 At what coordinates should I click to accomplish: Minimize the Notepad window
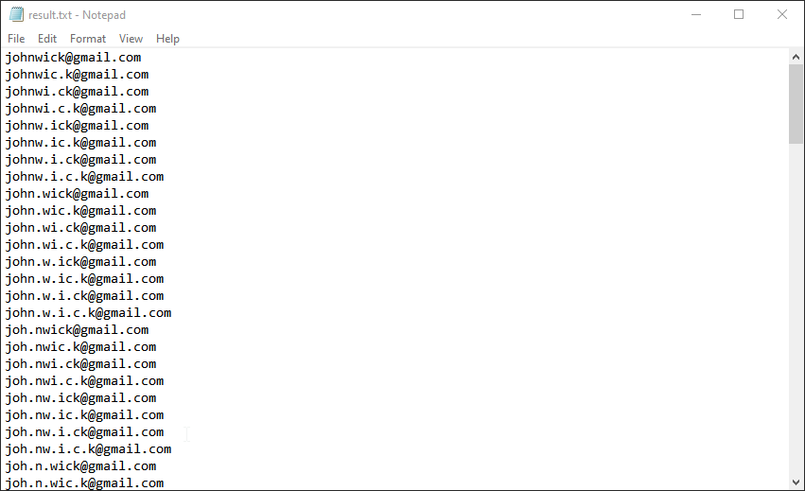pyautogui.click(x=695, y=14)
